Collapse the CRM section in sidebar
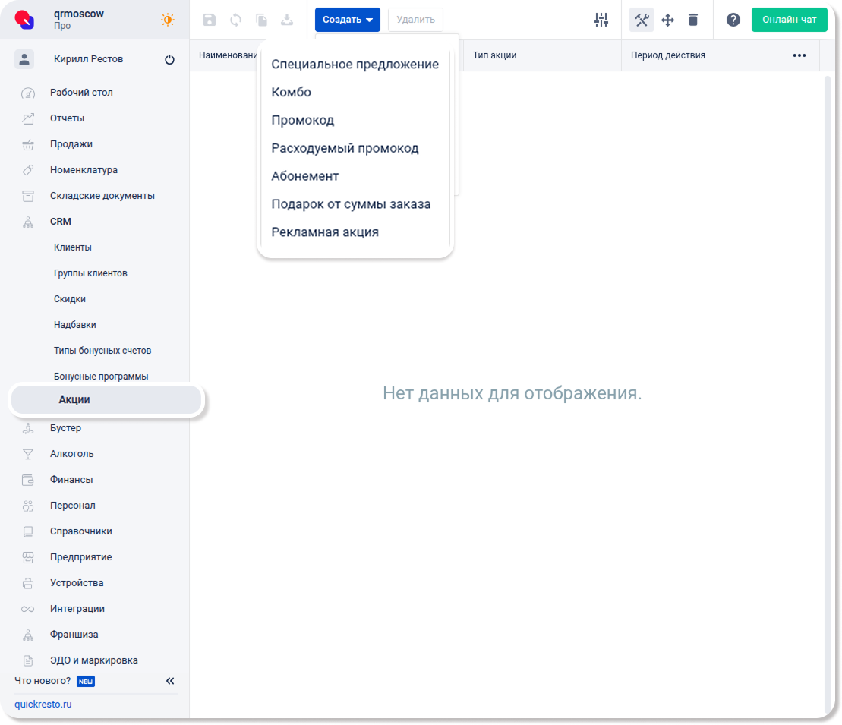 [x=61, y=222]
